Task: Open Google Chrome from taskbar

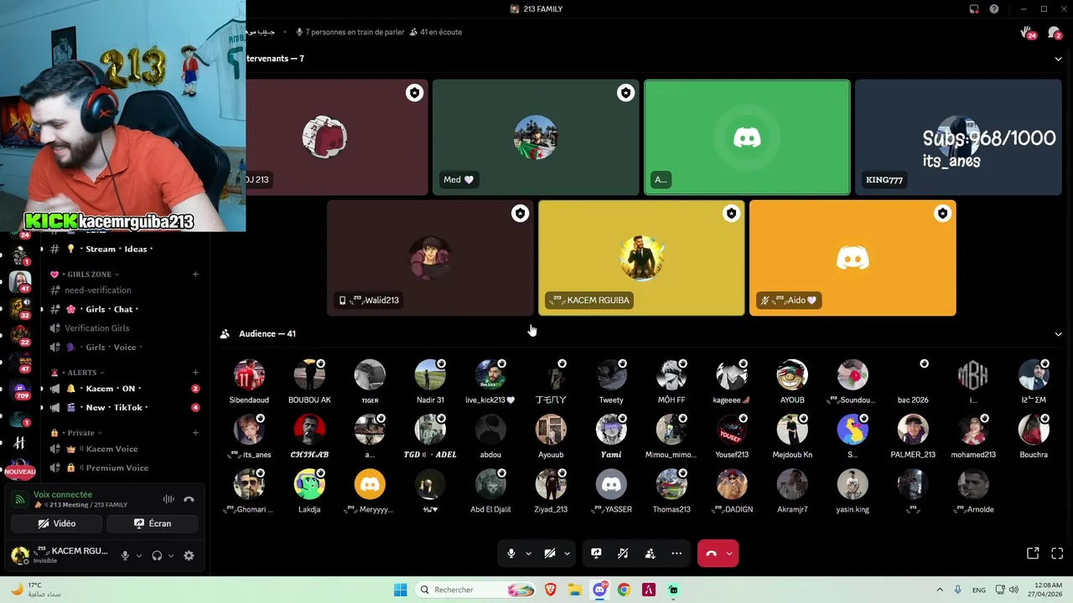Action: click(624, 590)
